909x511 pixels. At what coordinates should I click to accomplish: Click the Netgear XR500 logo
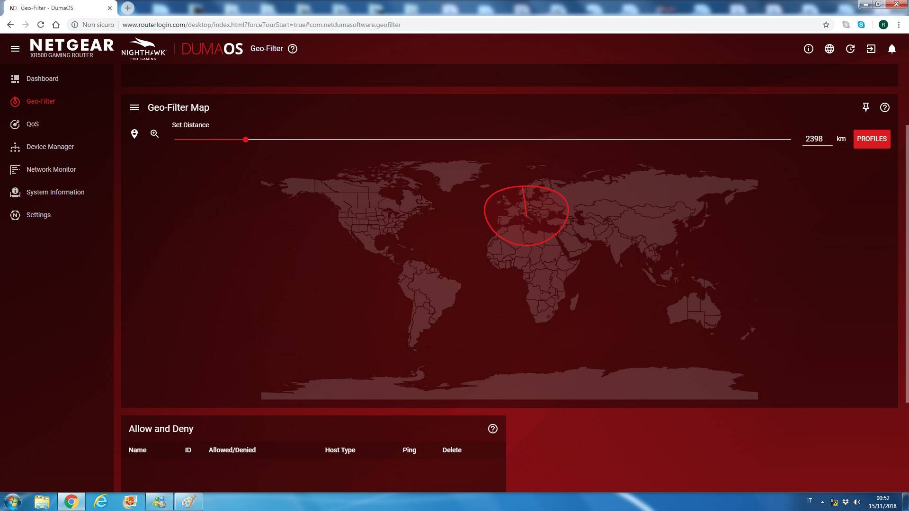click(x=71, y=49)
